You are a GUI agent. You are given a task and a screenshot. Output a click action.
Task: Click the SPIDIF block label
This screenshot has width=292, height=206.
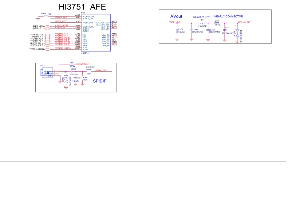(100, 81)
